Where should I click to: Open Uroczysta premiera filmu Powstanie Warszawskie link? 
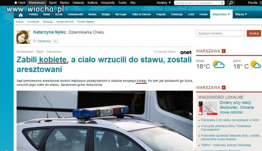tap(226, 128)
